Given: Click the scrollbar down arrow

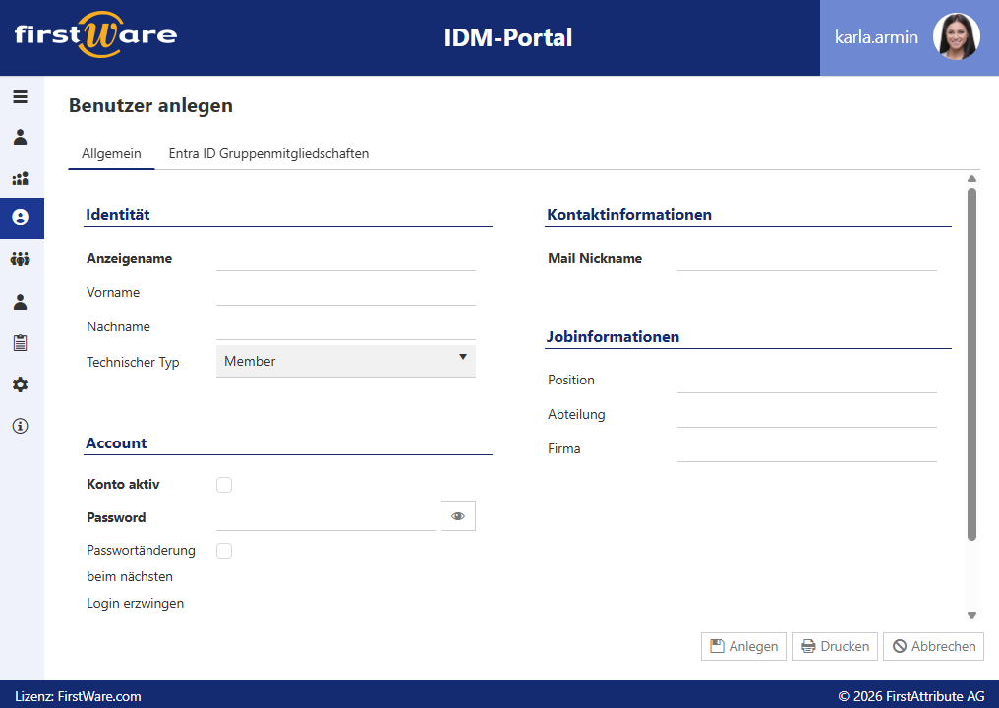Looking at the screenshot, I should click(971, 615).
